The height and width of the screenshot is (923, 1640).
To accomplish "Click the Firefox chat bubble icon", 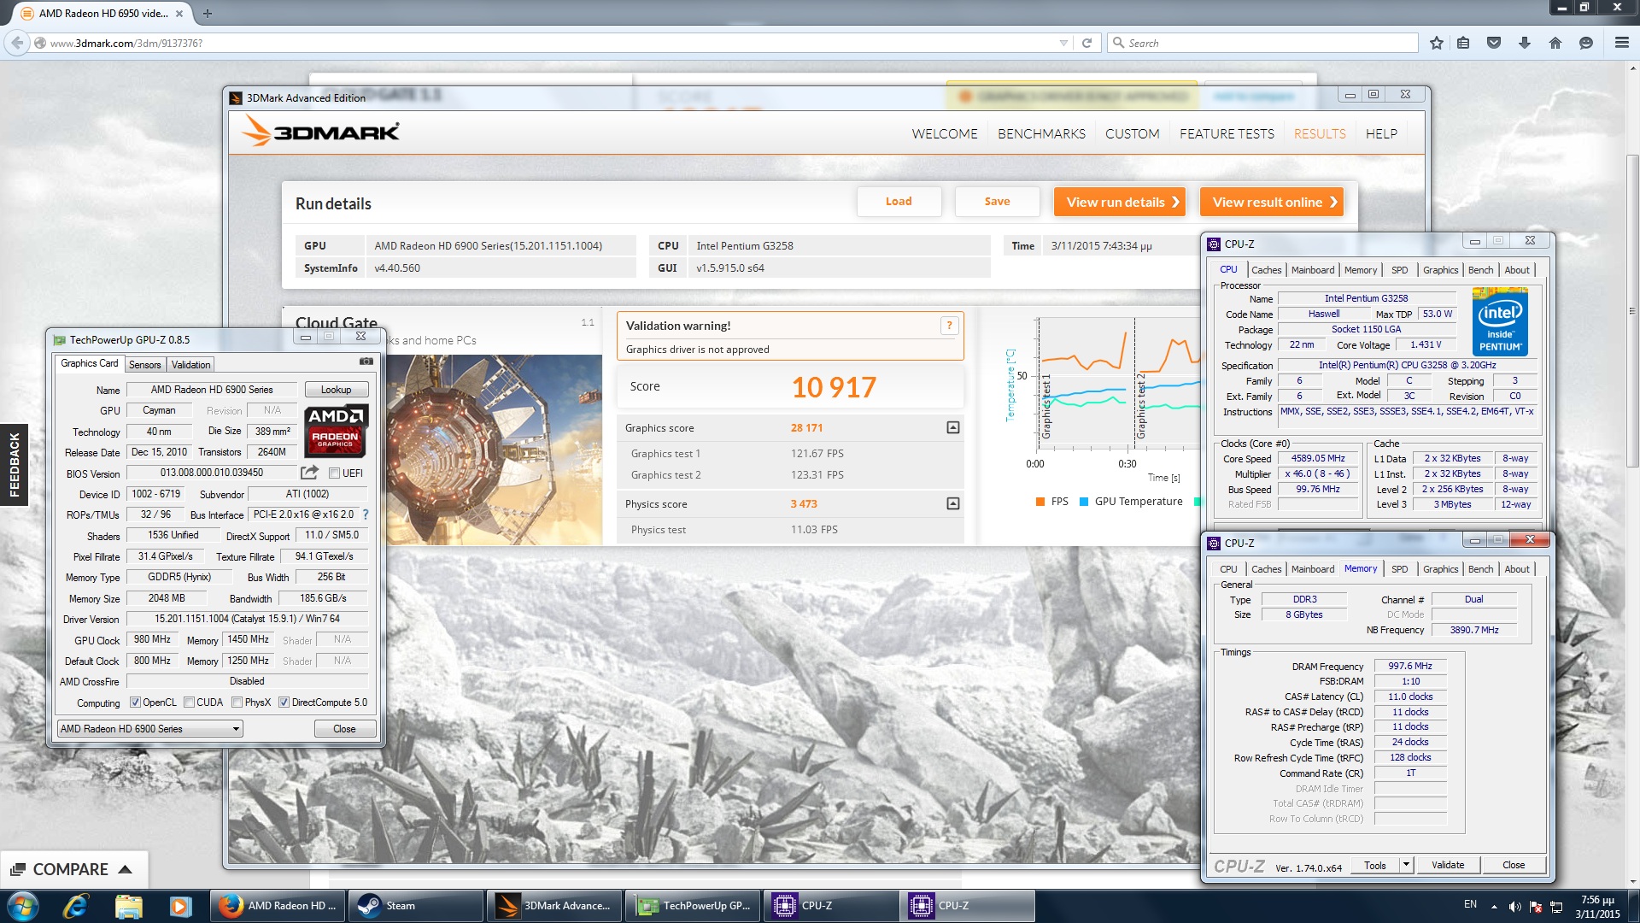I will 1586,43.
